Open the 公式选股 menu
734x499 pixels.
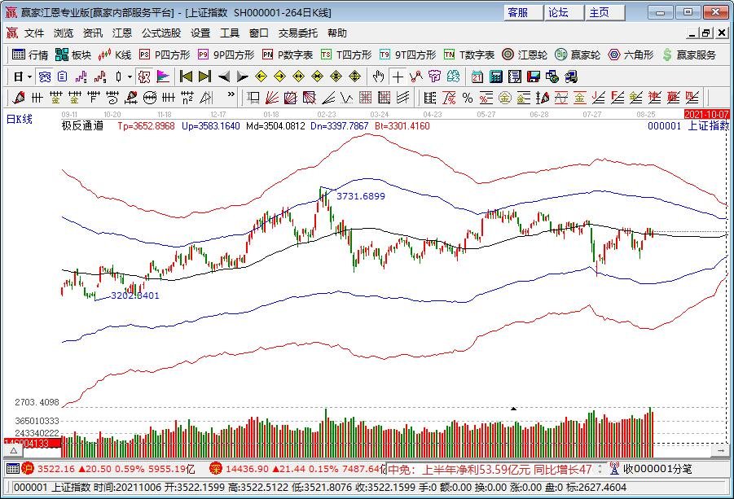[161, 33]
